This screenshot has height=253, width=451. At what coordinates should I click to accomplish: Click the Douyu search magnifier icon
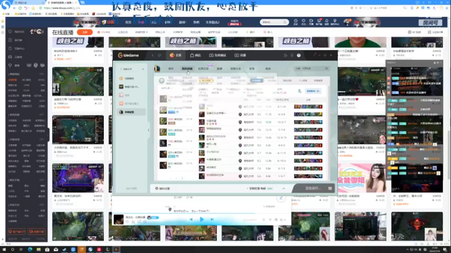coord(285,22)
